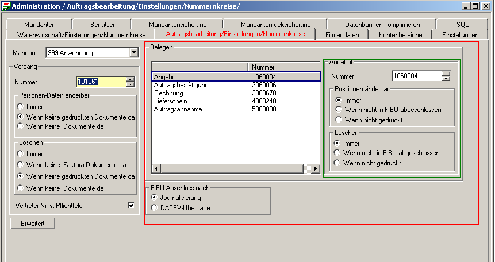The height and width of the screenshot is (262, 495).
Task: Click the Nummer column header
Action: 283,67
